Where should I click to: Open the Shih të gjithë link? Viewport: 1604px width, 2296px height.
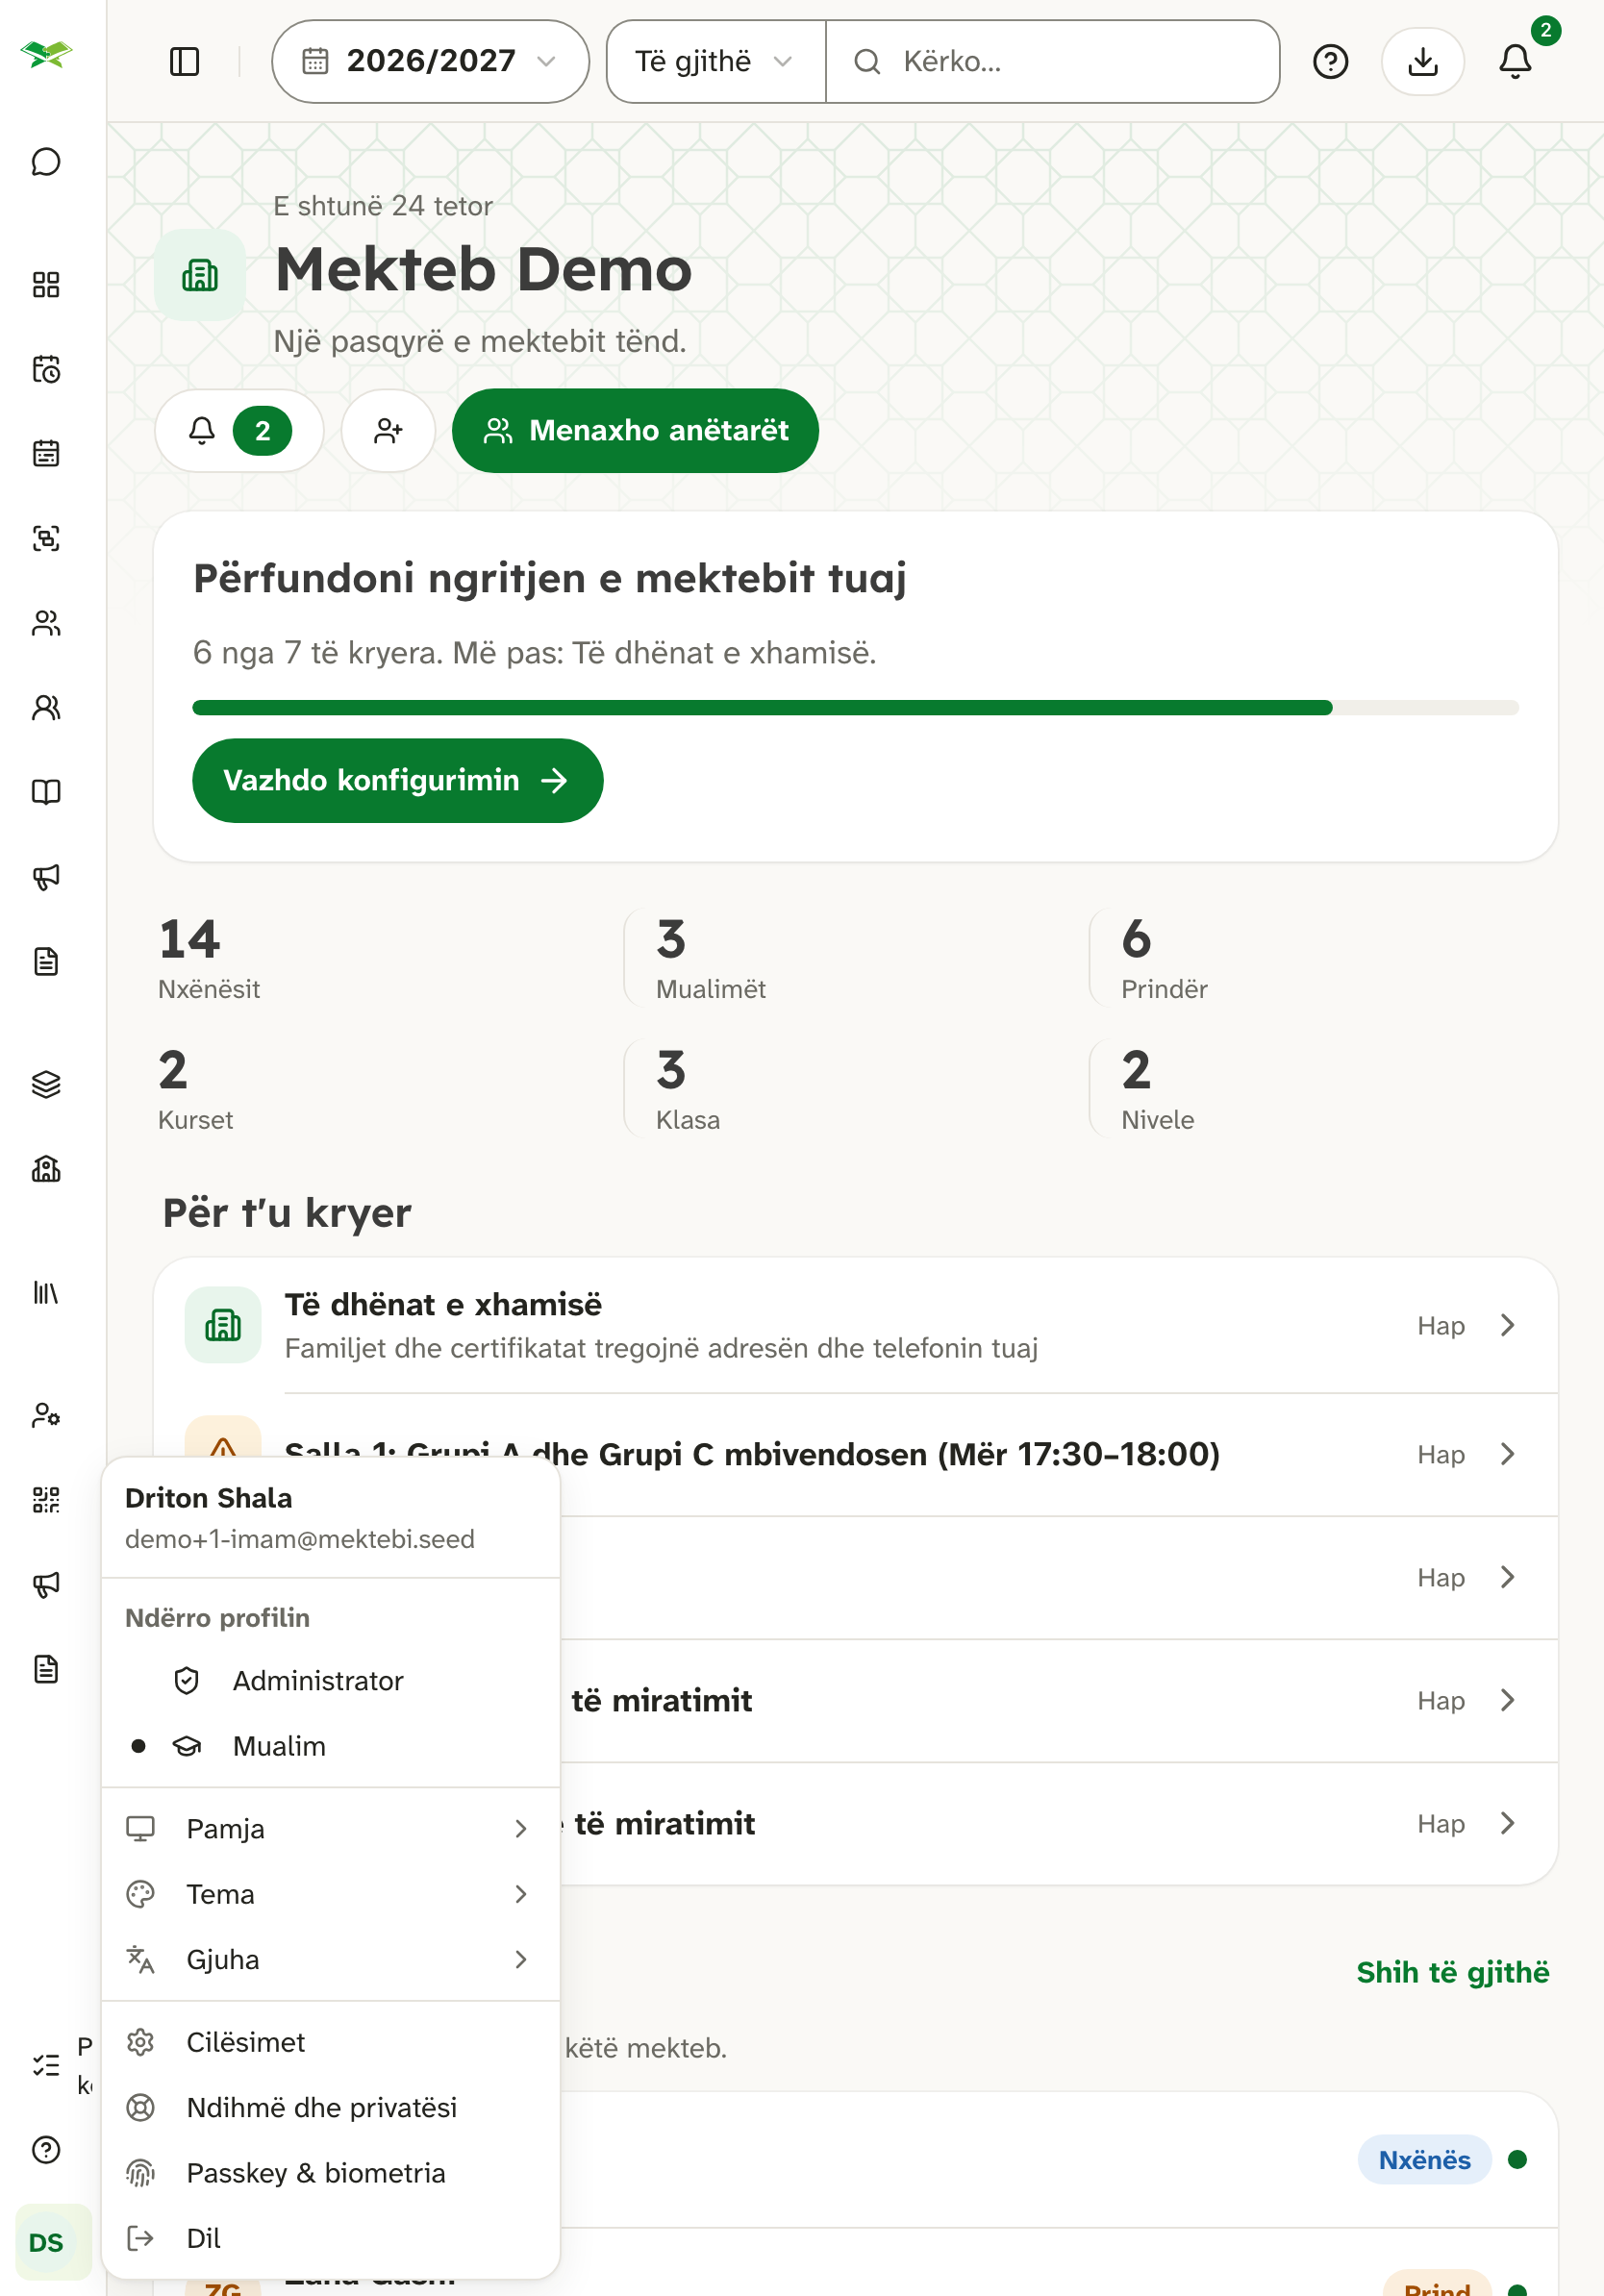[1452, 1972]
